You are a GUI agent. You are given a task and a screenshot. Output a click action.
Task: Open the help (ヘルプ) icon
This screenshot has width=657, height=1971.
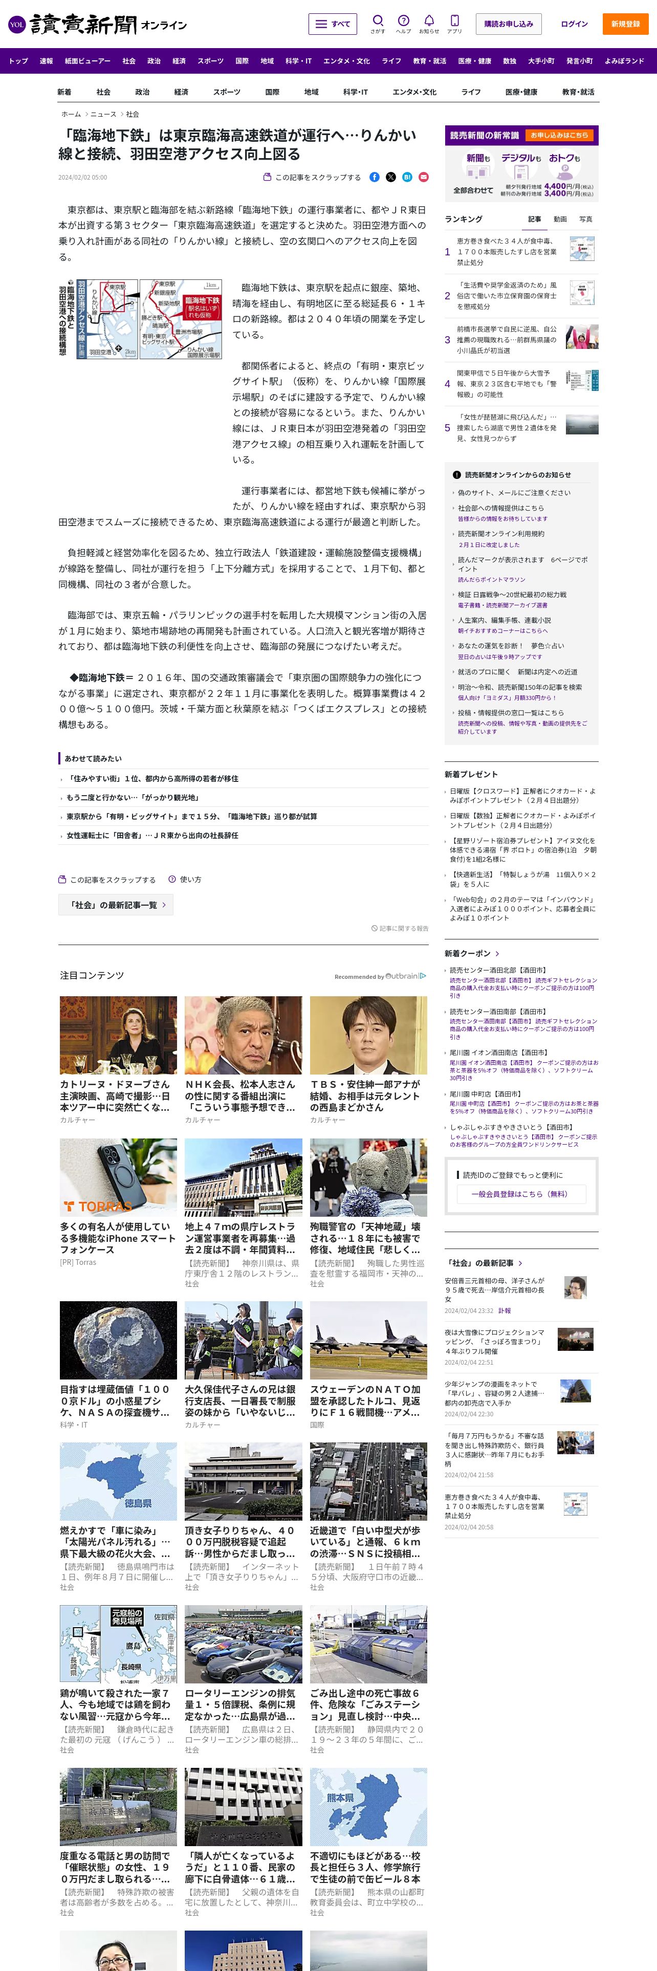pyautogui.click(x=403, y=24)
